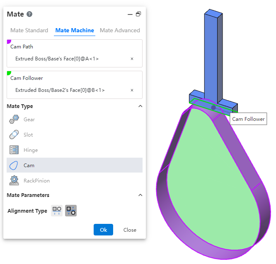Collapse the Mate Parameters section
The width and height of the screenshot is (276, 264).
coord(140,195)
